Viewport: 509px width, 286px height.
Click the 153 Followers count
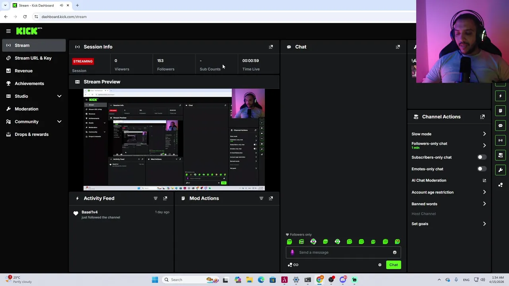point(160,61)
